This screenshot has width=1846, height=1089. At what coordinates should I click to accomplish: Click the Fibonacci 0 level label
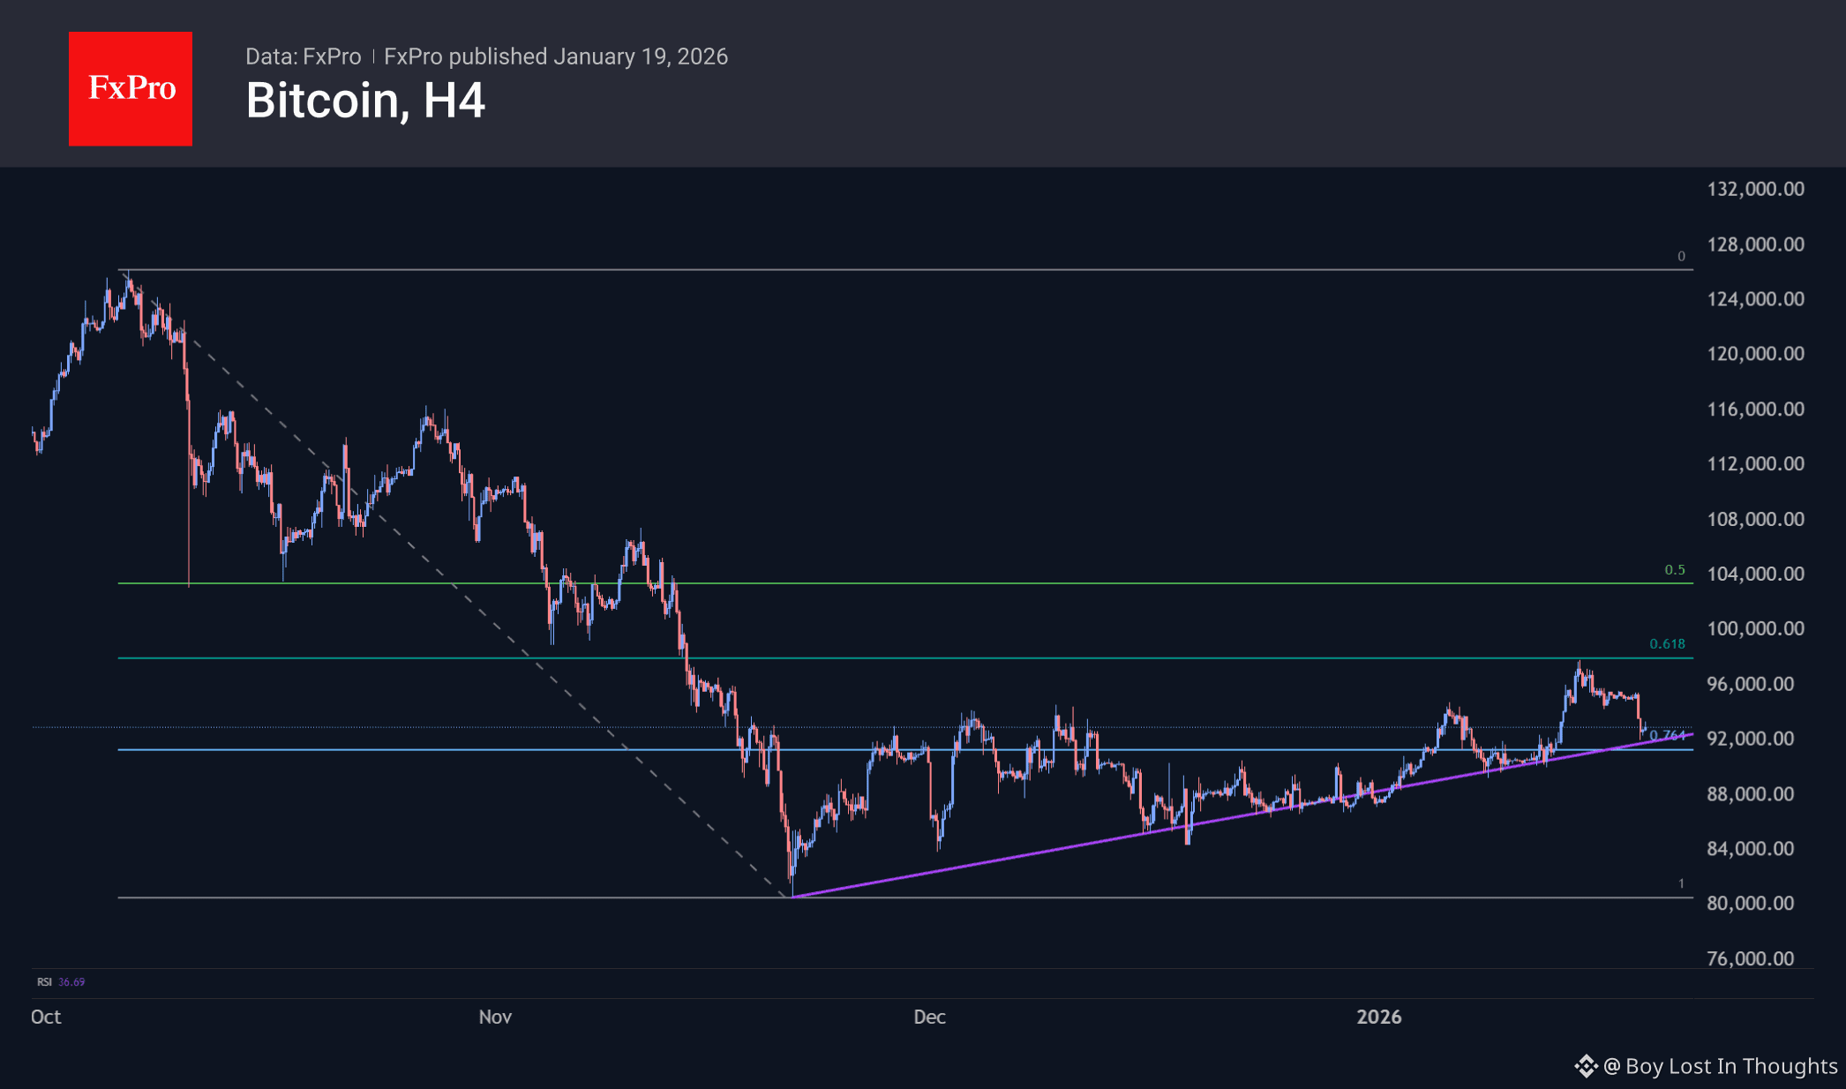click(1681, 257)
